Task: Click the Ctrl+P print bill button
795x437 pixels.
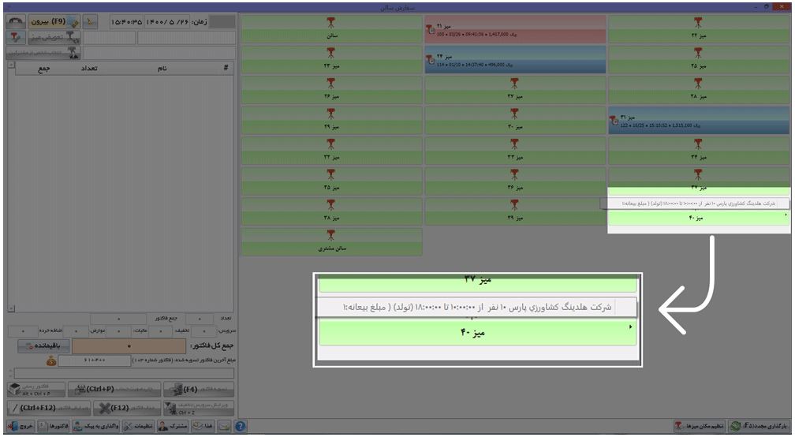Action: point(114,390)
